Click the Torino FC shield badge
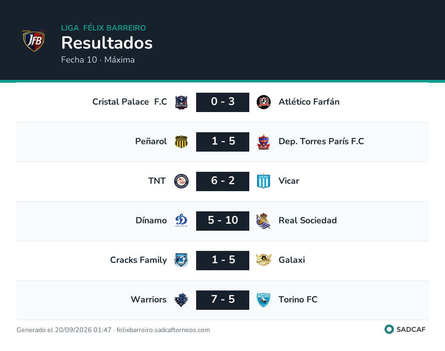 [x=264, y=300]
